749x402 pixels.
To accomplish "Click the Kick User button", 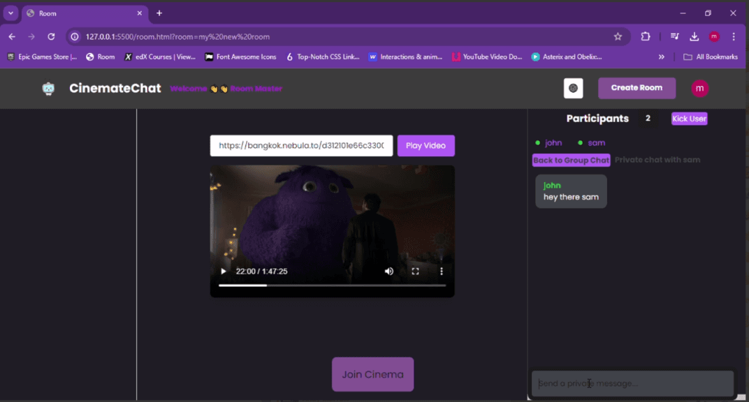I will tap(690, 119).
